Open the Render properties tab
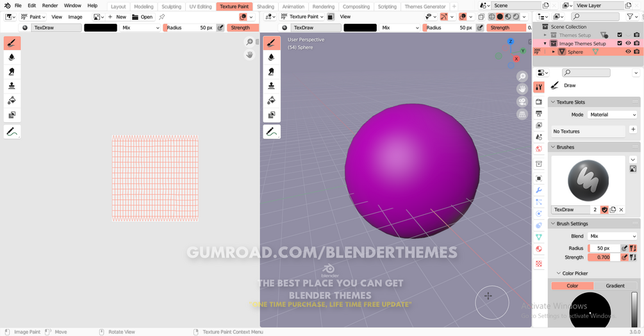The image size is (644, 336). [539, 101]
